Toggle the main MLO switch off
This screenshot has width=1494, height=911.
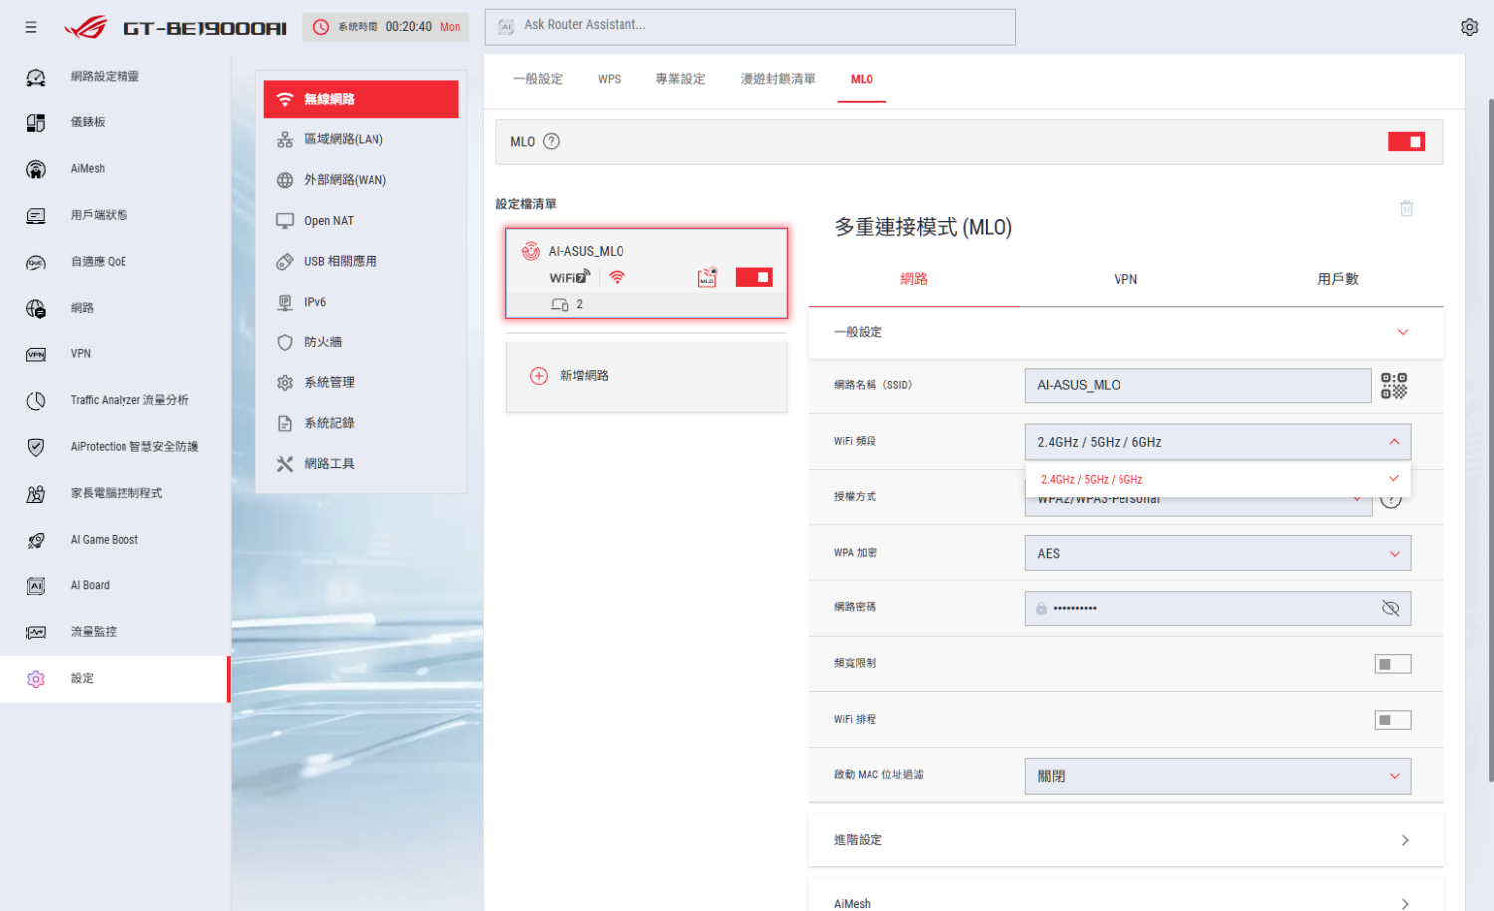pos(1406,142)
